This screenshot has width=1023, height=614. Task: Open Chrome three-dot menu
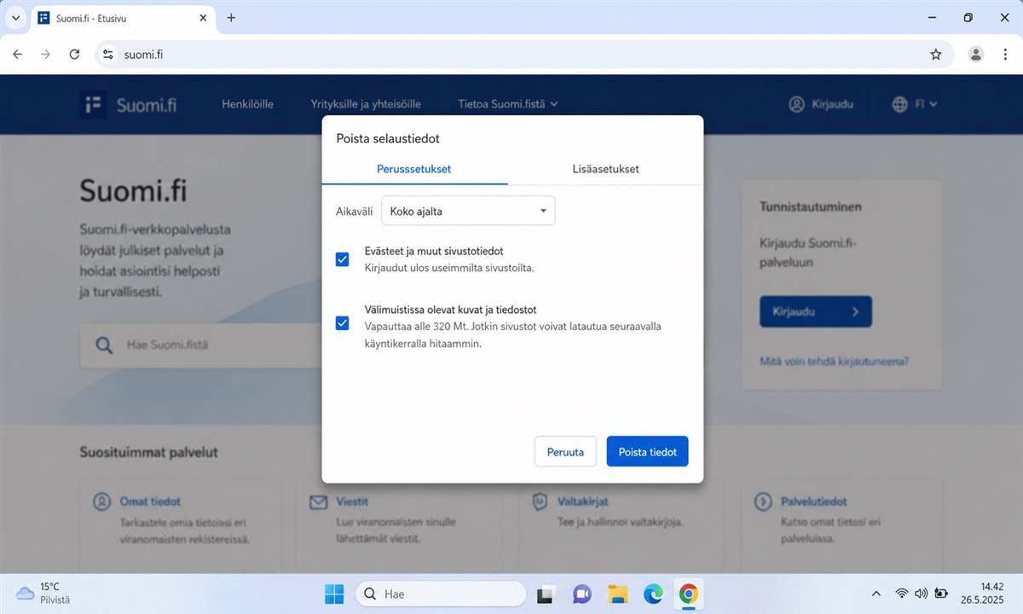(x=1004, y=55)
